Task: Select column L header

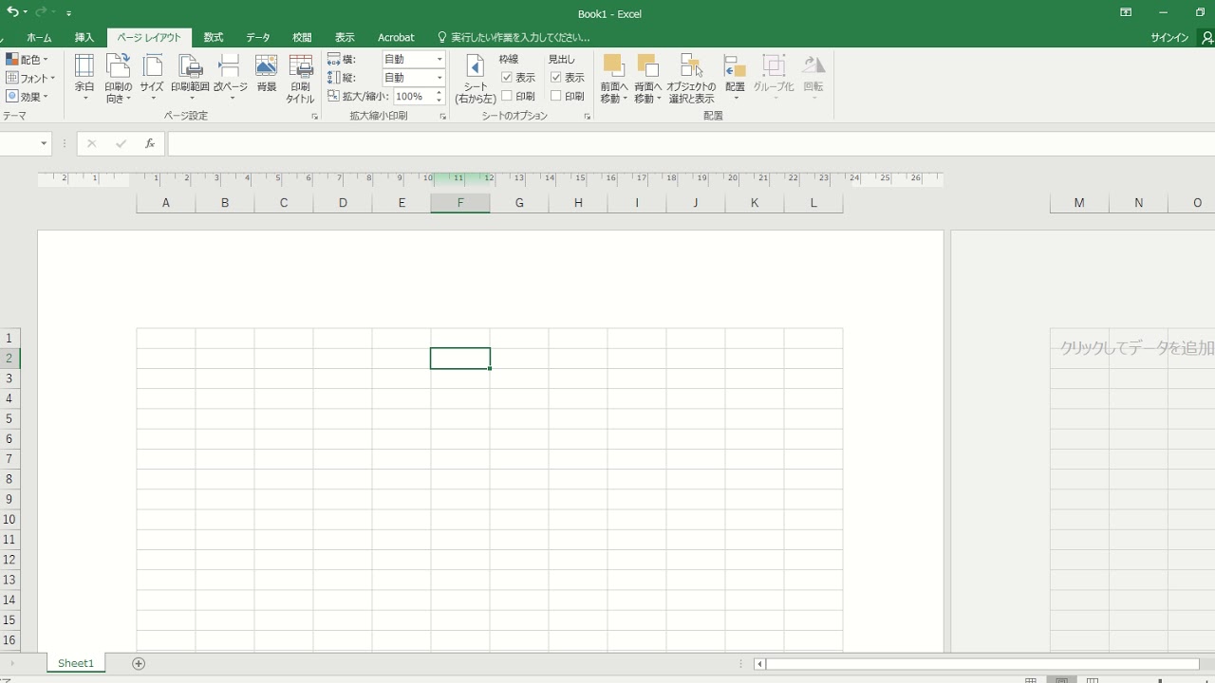Action: (x=813, y=203)
